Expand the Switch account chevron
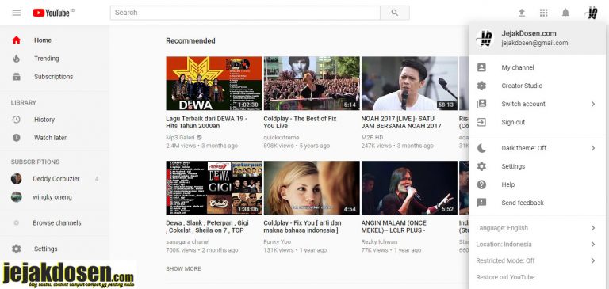Screen dimensions: 609x289 click(593, 104)
